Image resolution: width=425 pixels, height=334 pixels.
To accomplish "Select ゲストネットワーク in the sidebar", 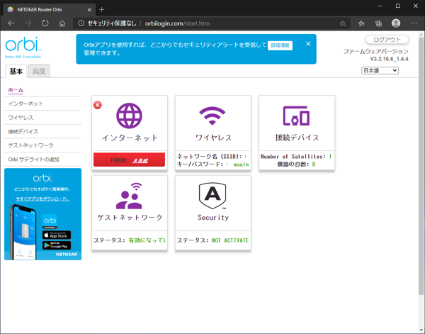I will coord(30,145).
